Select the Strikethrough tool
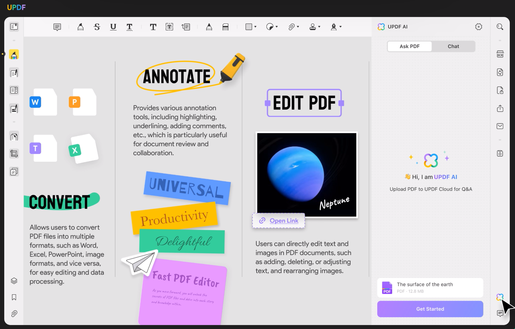The height and width of the screenshot is (329, 515). 97,27
